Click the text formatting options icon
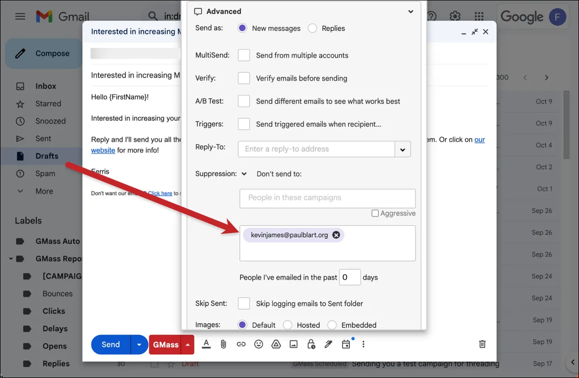The image size is (579, 378). click(x=206, y=344)
